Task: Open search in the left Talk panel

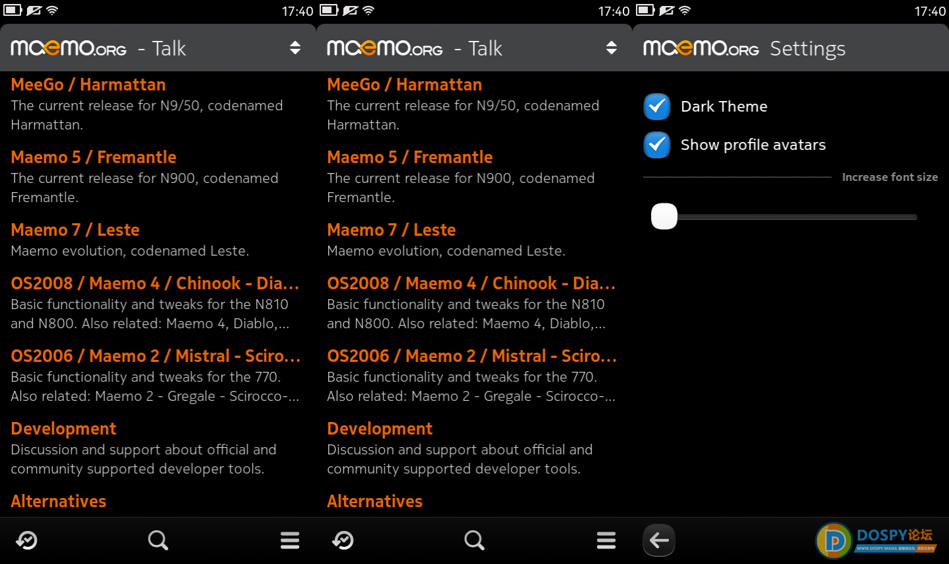Action: tap(158, 540)
